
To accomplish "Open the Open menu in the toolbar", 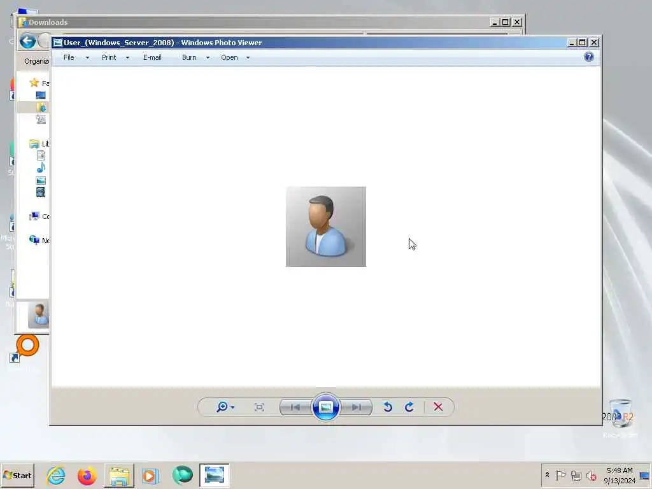I will (229, 57).
